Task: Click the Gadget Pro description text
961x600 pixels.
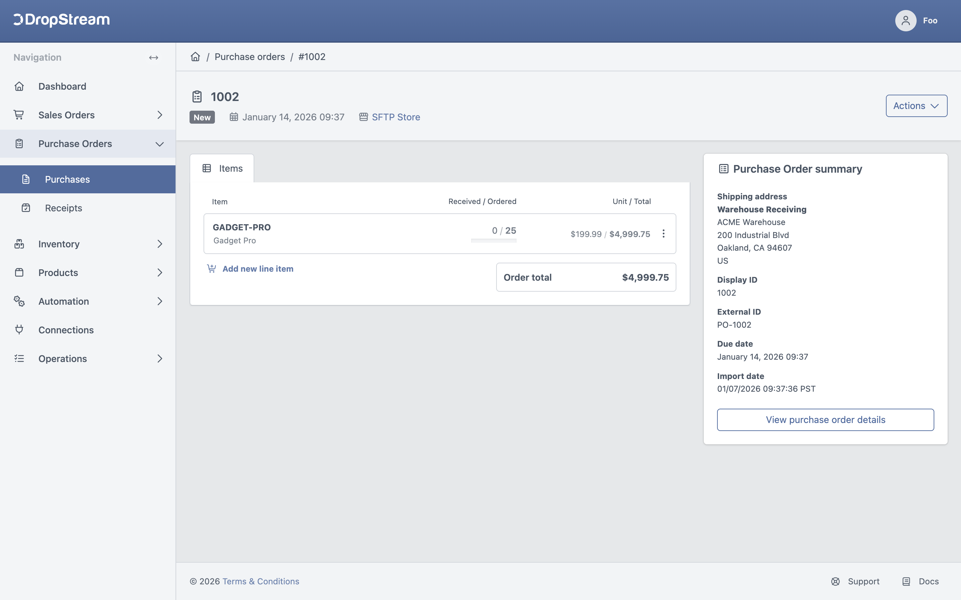Action: (235, 240)
